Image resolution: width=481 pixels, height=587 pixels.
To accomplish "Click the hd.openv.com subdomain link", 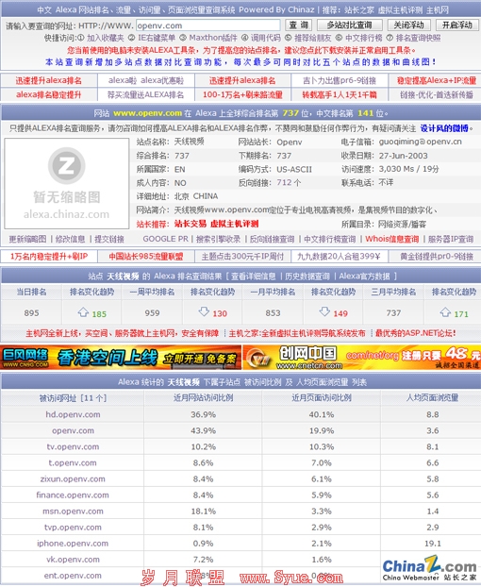I will (x=73, y=414).
